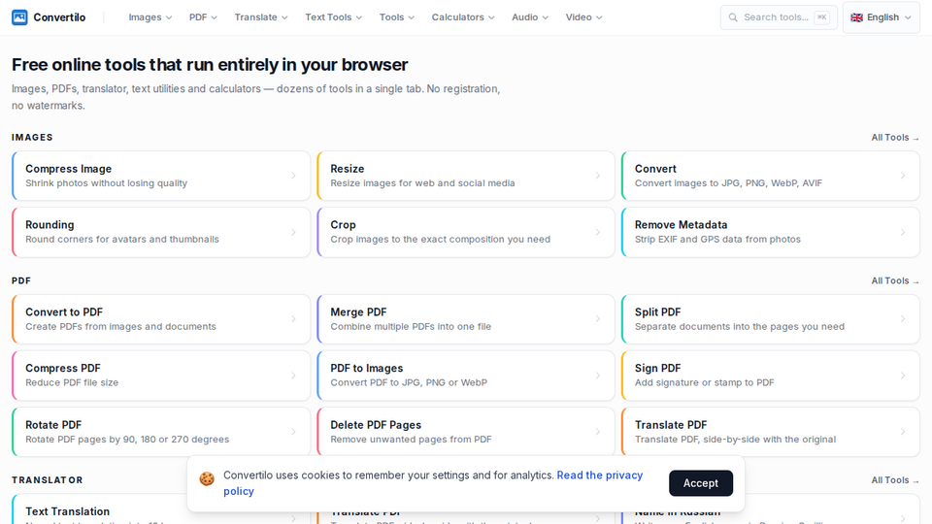Open the Merge PDF tool

[466, 319]
